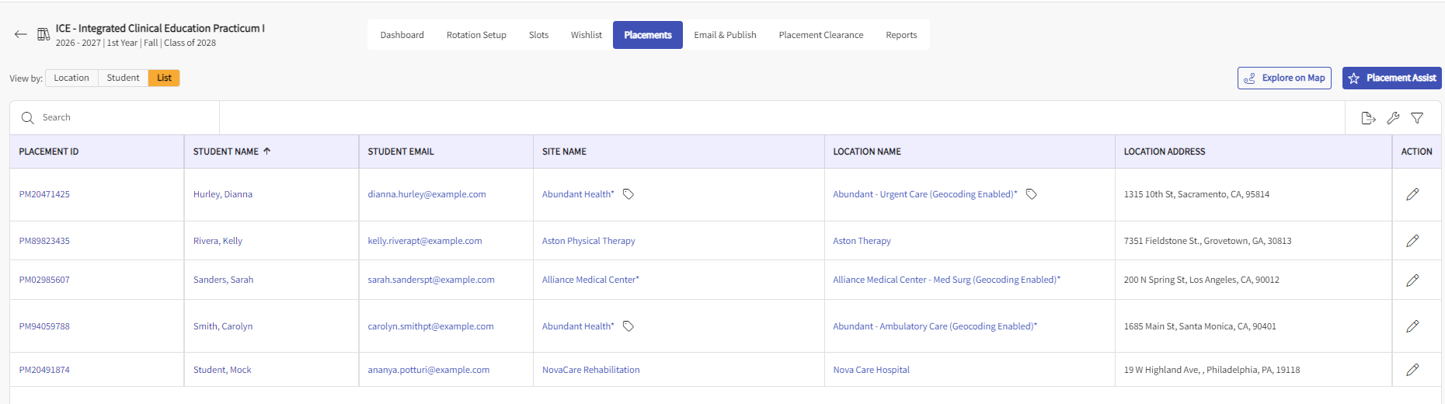
Task: Click tag icon next to Carolyn Smith's site
Action: tap(628, 326)
